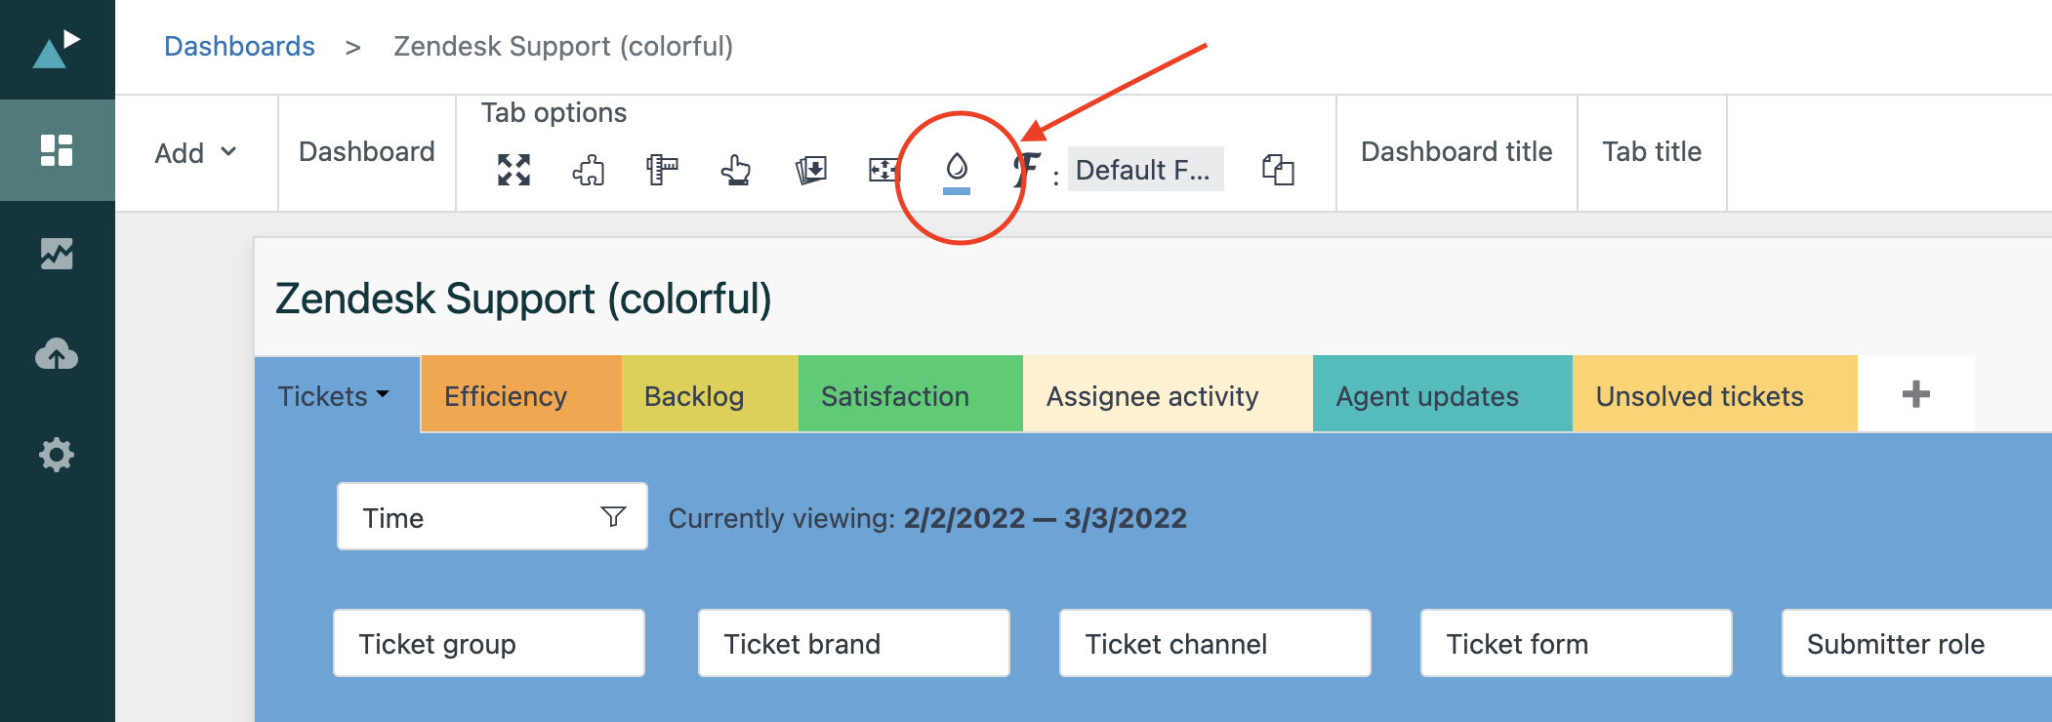Expand the Add dropdown menu
Viewport: 2052px width, 722px height.
coord(195,153)
